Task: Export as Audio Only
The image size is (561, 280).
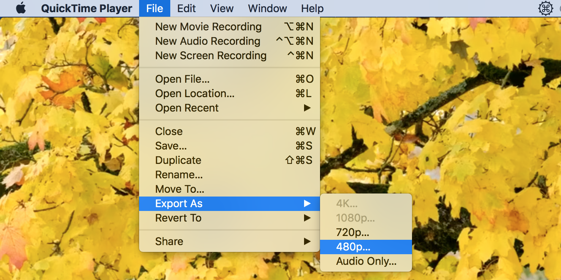Action: pos(366,261)
